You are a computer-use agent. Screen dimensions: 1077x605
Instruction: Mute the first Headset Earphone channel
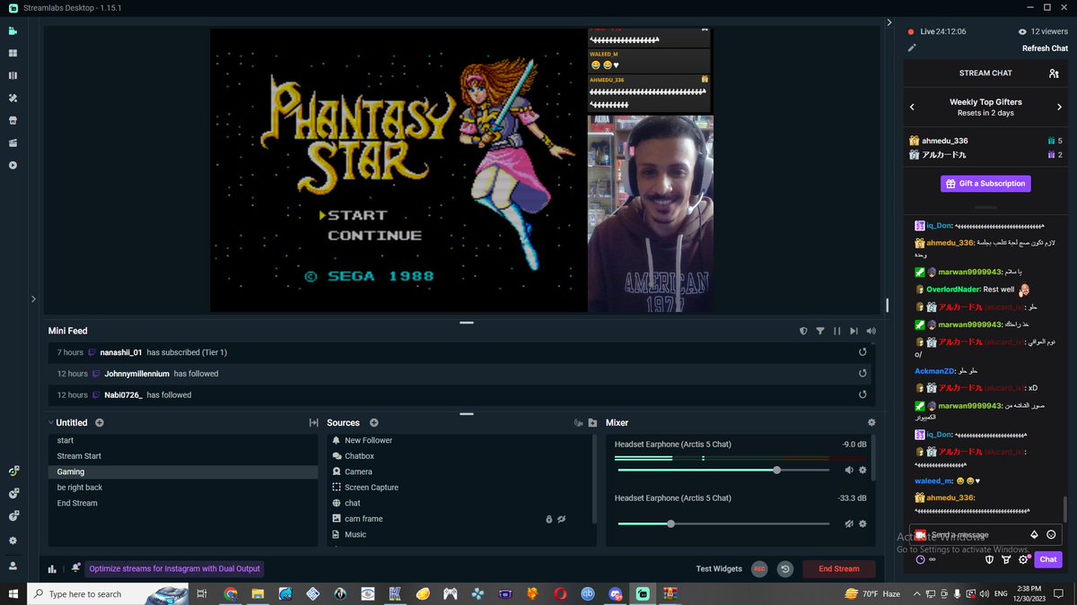[x=849, y=470]
